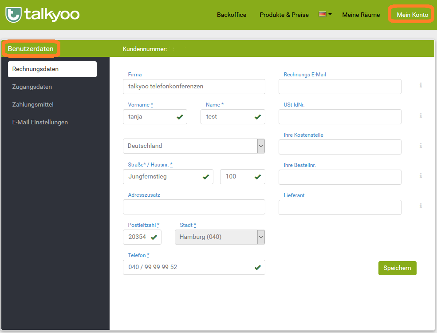Click info icon beside Lieferant
The image size is (437, 333).
point(421,206)
